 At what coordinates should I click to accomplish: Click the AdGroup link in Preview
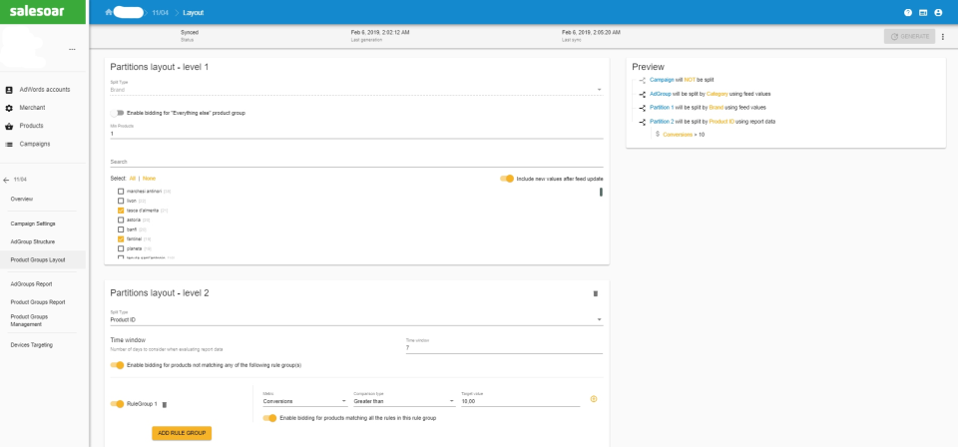[x=658, y=94]
